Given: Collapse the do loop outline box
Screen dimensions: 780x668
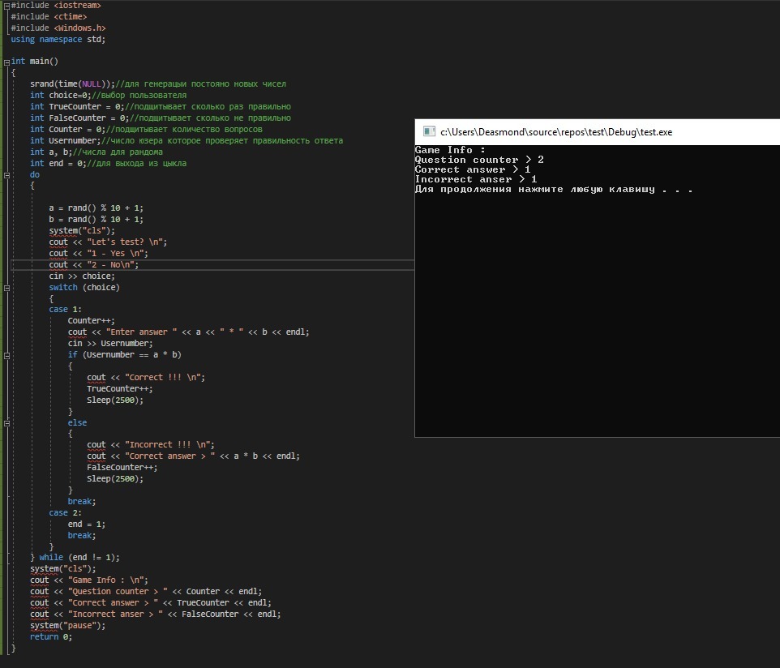Looking at the screenshot, I should click(7, 175).
